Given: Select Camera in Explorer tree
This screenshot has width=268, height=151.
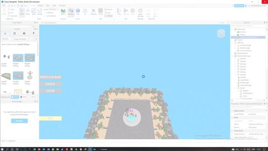Looking at the screenshot, I should (243, 32).
